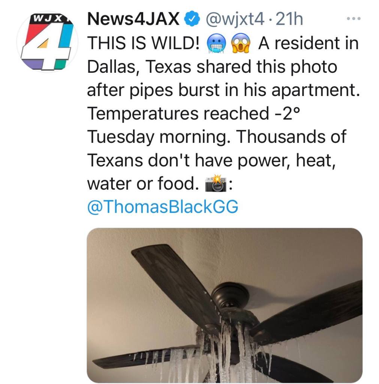Open the @wjxt4 handle
The width and height of the screenshot is (379, 384).
(x=235, y=19)
